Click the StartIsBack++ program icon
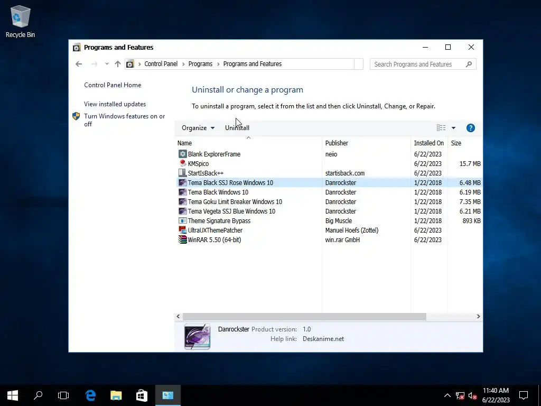Image resolution: width=541 pixels, height=406 pixels. pyautogui.click(x=182, y=173)
